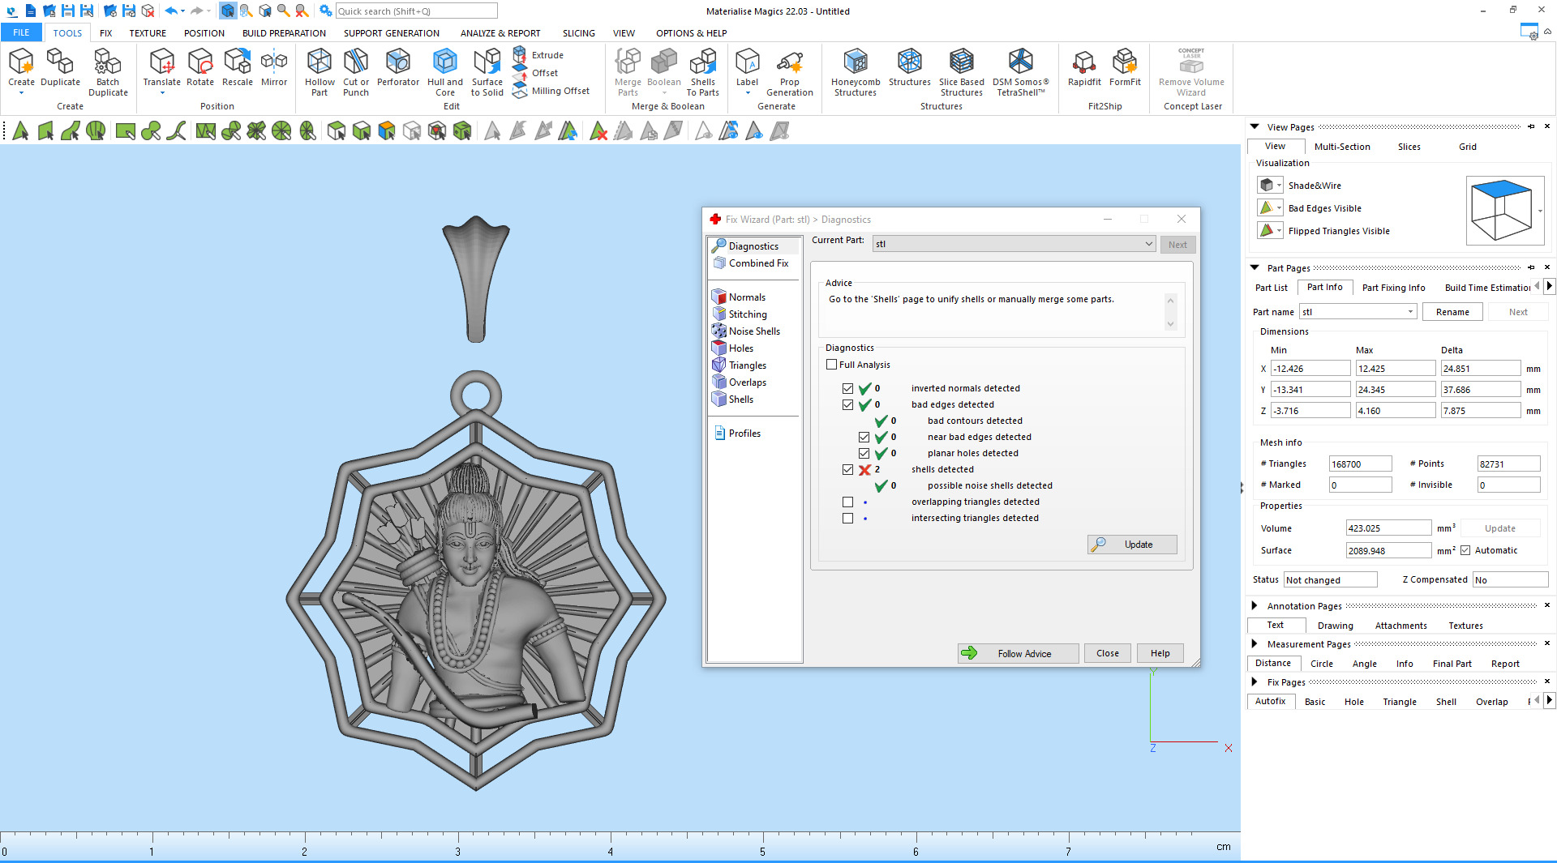Open the SLICING ribbon tab
The width and height of the screenshot is (1557, 863).
[579, 33]
